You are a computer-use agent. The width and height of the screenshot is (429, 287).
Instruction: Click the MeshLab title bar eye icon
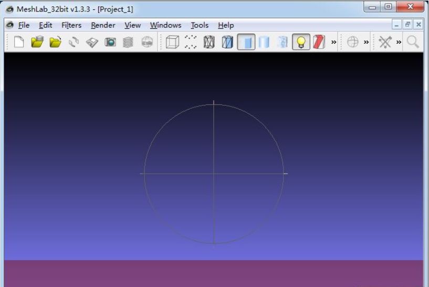coord(9,9)
